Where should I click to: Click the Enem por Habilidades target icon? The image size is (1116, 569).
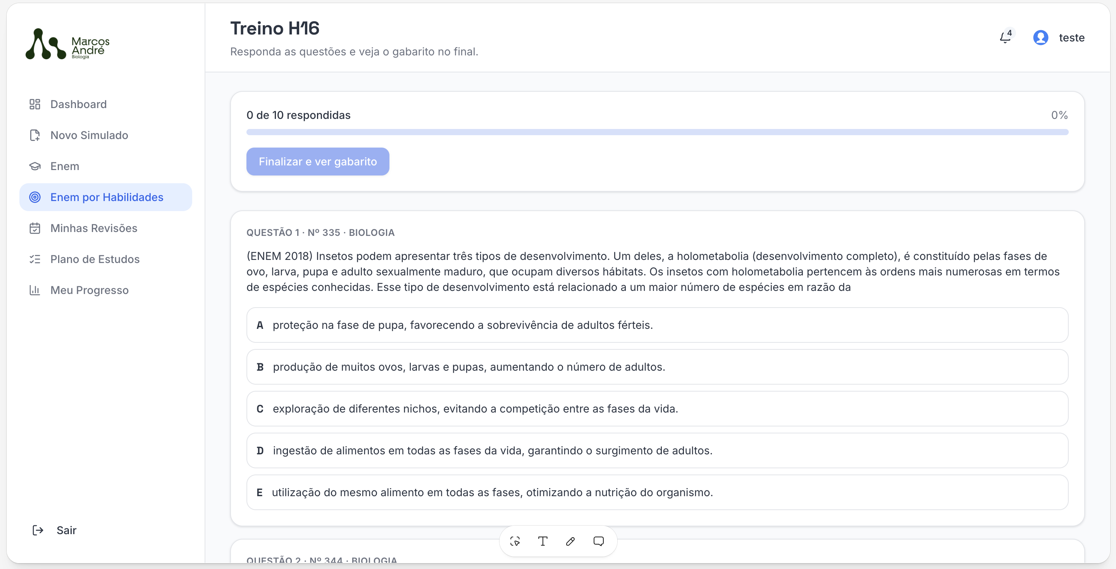point(34,197)
